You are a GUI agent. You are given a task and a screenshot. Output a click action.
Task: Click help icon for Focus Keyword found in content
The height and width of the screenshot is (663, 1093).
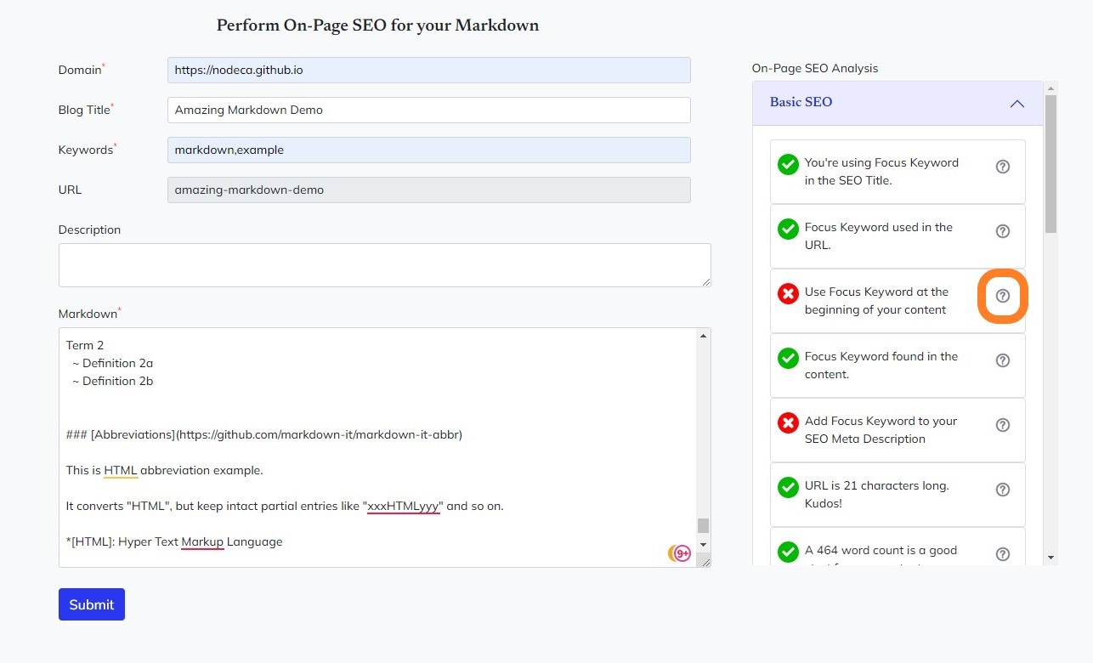coord(1002,360)
